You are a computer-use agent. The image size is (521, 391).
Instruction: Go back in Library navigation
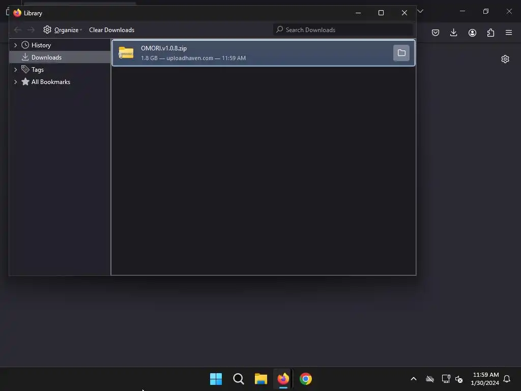click(x=18, y=30)
